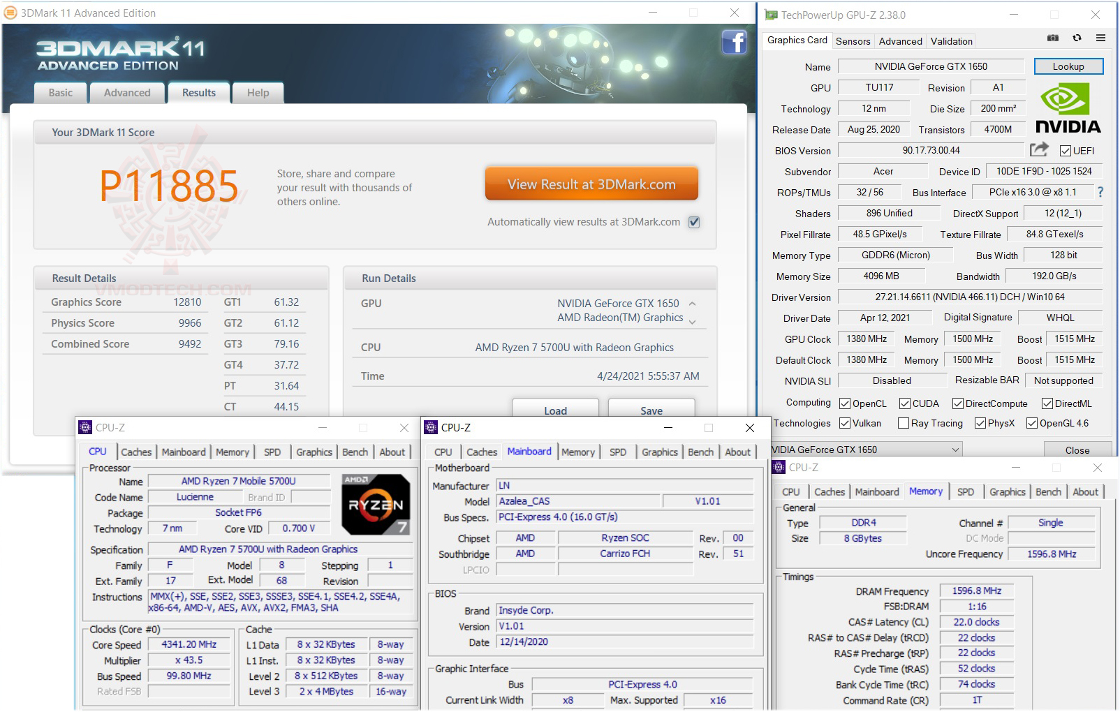The image size is (1120, 712).
Task: Open the GPU-Z hamburger menu
Action: [x=1100, y=38]
